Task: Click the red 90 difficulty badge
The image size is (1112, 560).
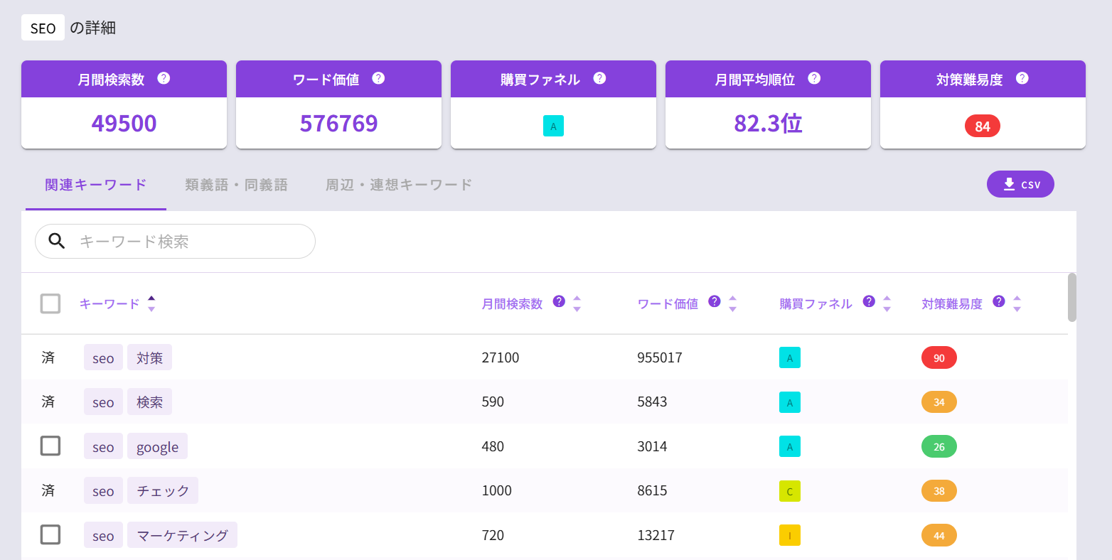Action: (x=939, y=357)
